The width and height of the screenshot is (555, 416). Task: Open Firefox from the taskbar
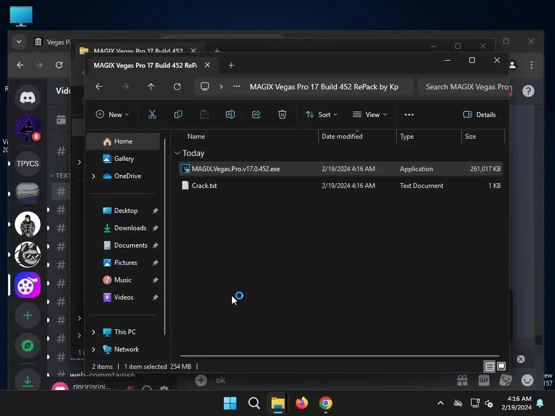[x=301, y=403]
